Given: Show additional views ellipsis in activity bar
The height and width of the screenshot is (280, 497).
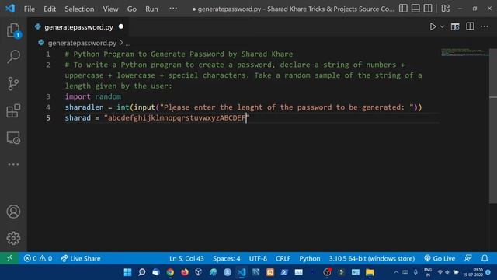Looking at the screenshot, I should (x=13, y=164).
